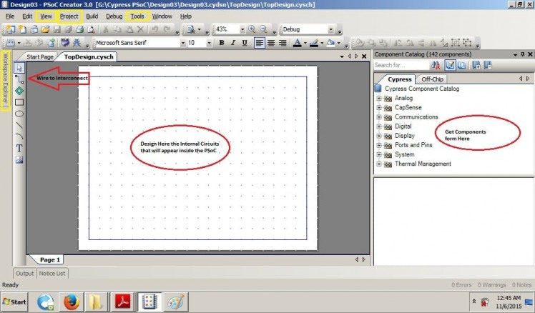Open the font name dropdown
The width and height of the screenshot is (535, 313).
[x=183, y=43]
